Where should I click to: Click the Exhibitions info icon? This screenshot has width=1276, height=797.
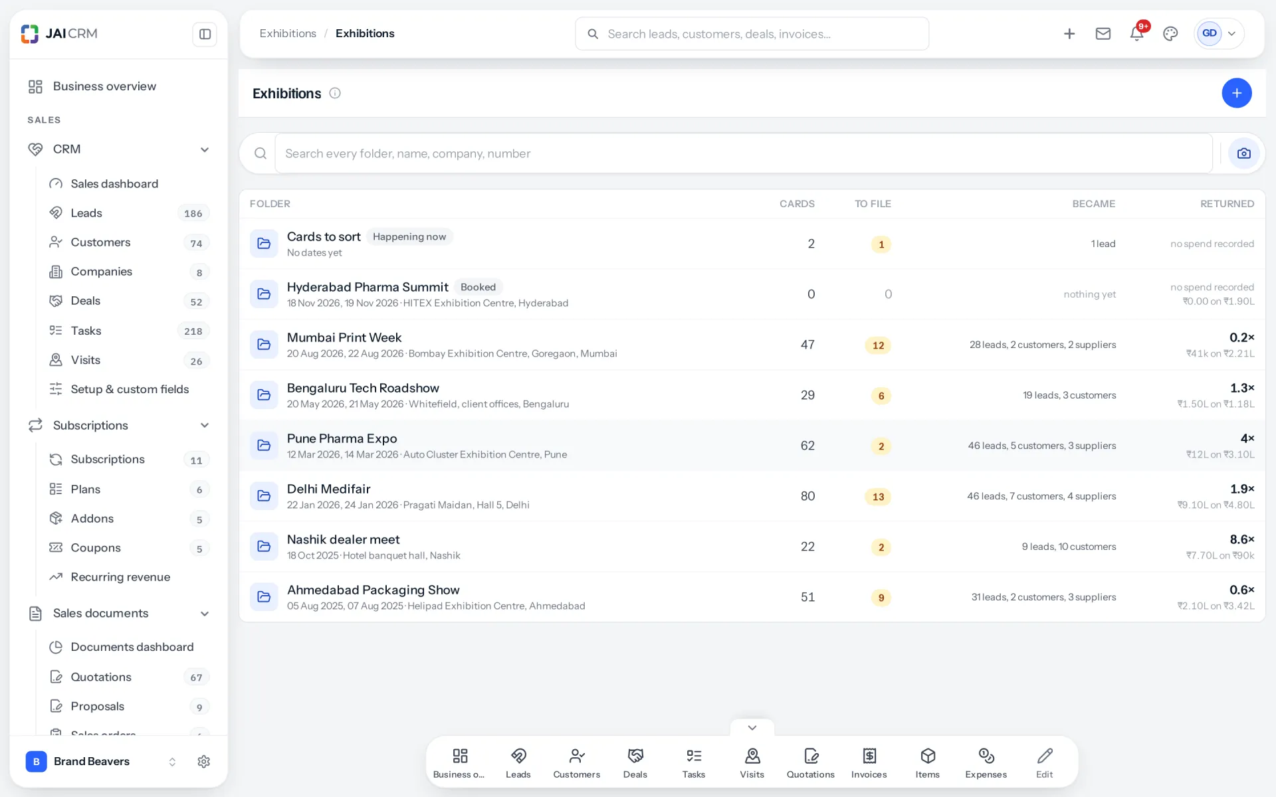click(335, 93)
